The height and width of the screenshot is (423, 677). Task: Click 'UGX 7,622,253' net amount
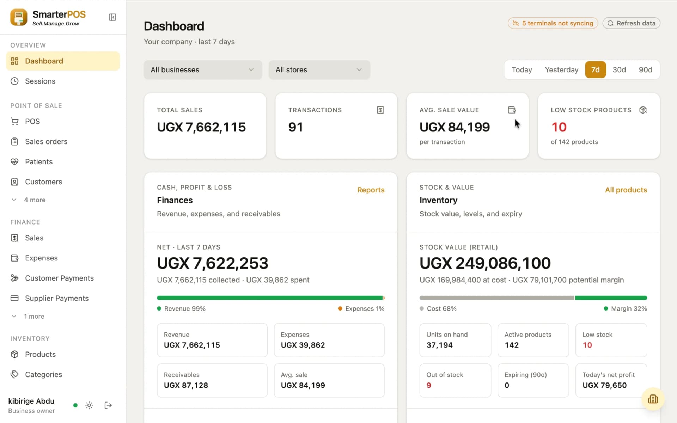point(213,263)
